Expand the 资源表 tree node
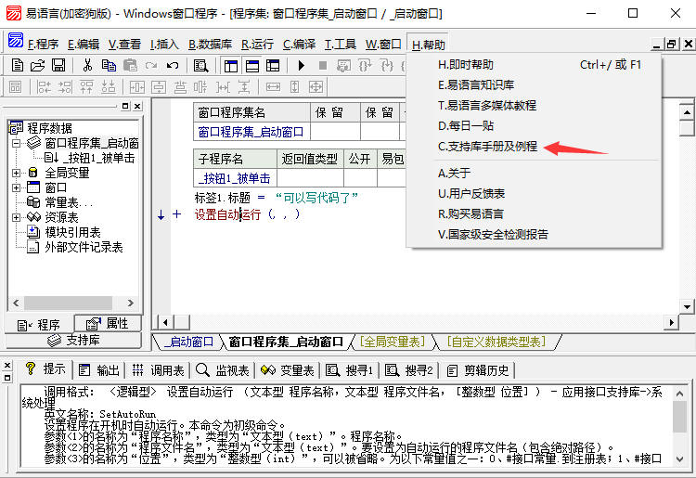 [x=16, y=217]
